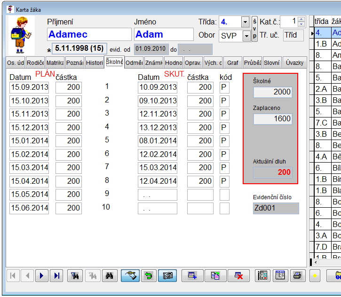Screen dimensions: 341x297
Task: Go to the next student record
Action: [x=42, y=276]
